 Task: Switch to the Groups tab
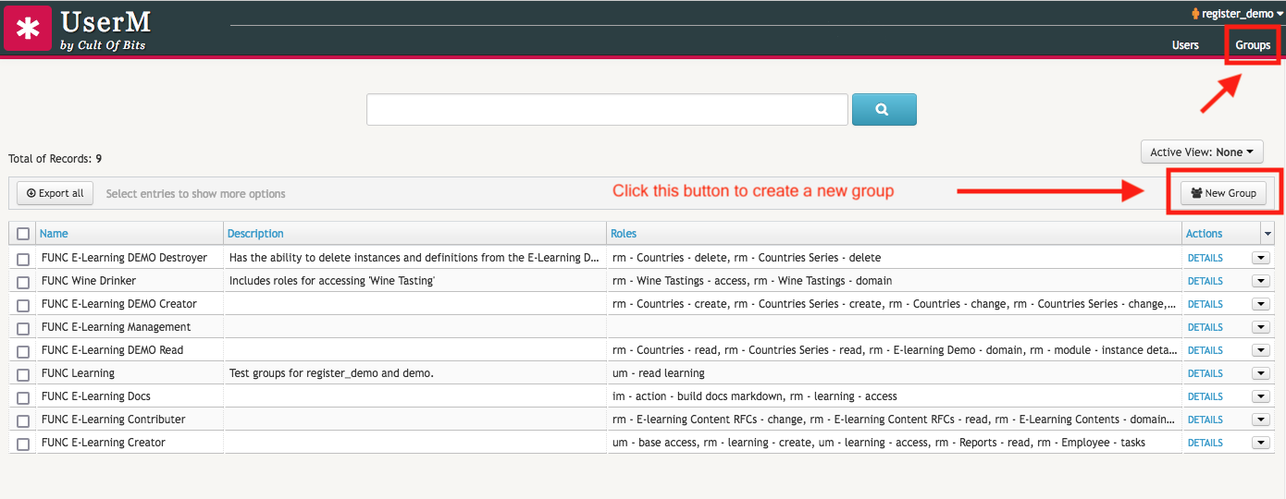[x=1253, y=45]
